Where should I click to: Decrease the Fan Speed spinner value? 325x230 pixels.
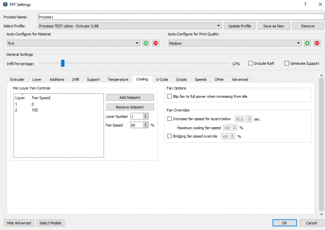[x=145, y=127]
